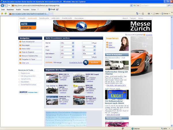Image resolution: width=173 pixels, height=130 pixels.
Task: Open the Preis bis dropdown
Action: click(x=89, y=50)
